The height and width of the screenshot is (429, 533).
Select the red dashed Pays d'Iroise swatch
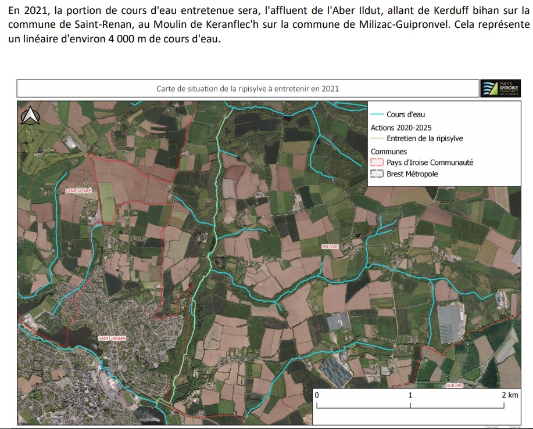coord(377,163)
